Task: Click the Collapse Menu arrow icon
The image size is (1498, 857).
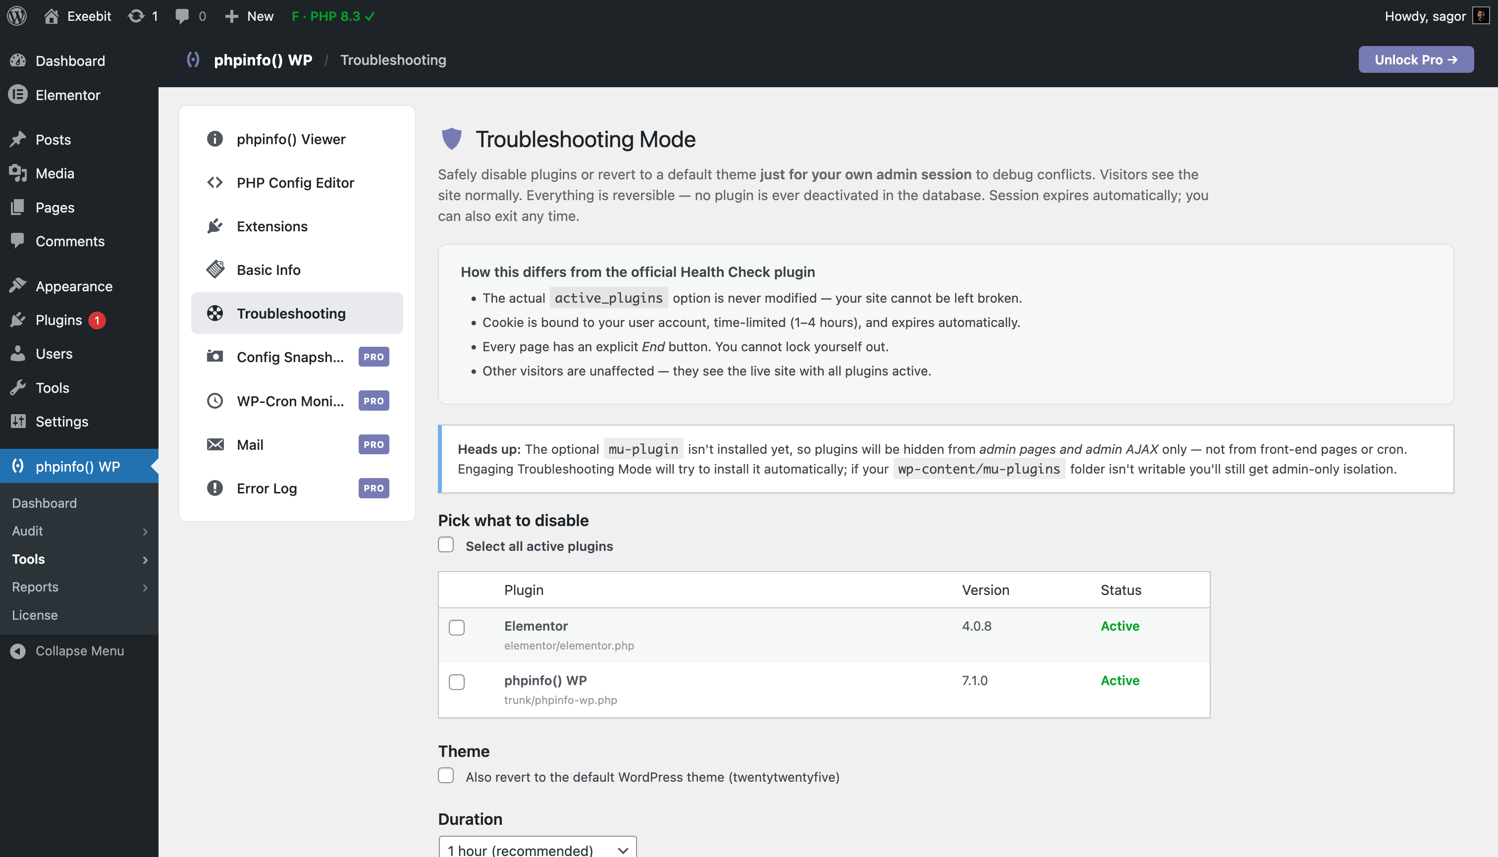Action: click(18, 651)
